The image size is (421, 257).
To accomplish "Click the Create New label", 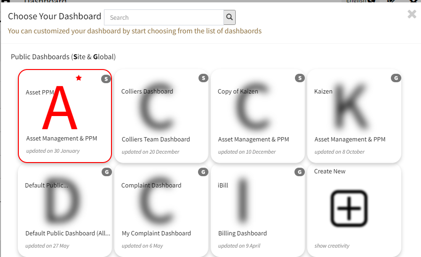I will (330, 171).
